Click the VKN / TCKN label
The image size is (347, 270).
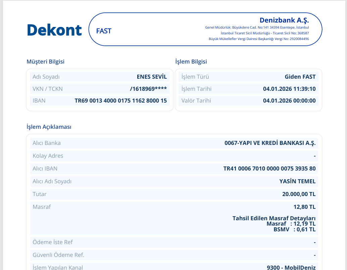coord(48,89)
